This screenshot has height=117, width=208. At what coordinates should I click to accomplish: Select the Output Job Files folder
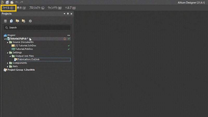pos(24,56)
